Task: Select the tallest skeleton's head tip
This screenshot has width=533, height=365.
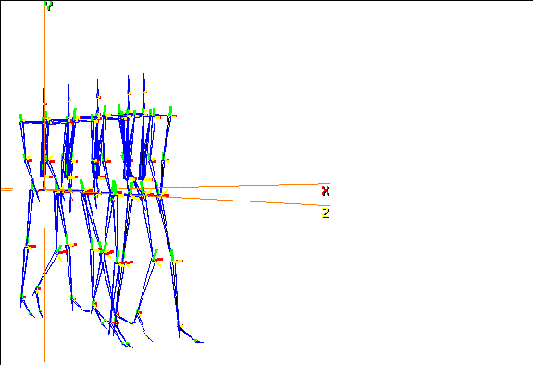Action: click(x=143, y=75)
